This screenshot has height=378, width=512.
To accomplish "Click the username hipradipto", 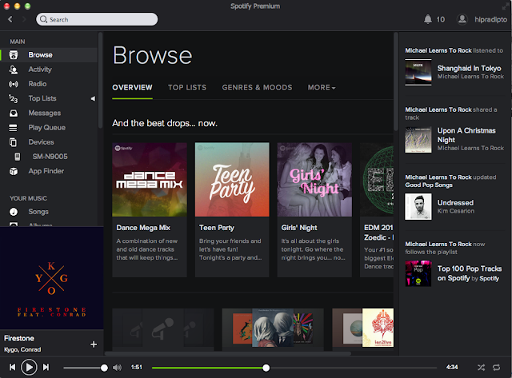I will click(490, 19).
